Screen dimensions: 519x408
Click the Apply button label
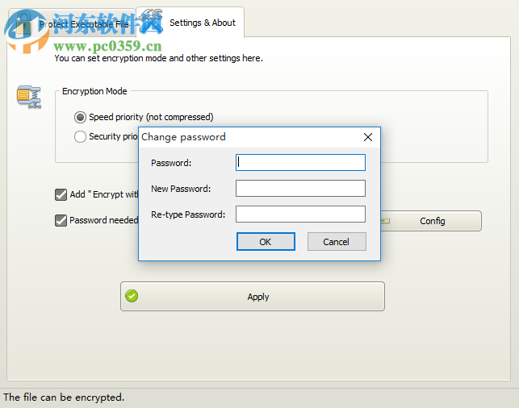tap(258, 297)
